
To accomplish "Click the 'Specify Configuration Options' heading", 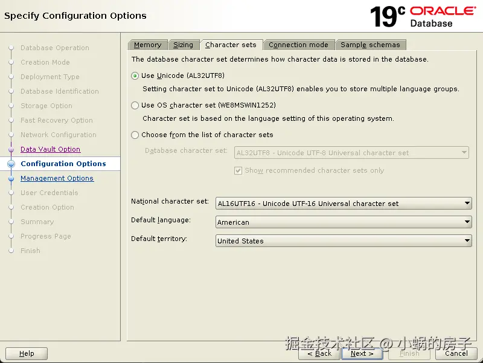I will click(75, 16).
